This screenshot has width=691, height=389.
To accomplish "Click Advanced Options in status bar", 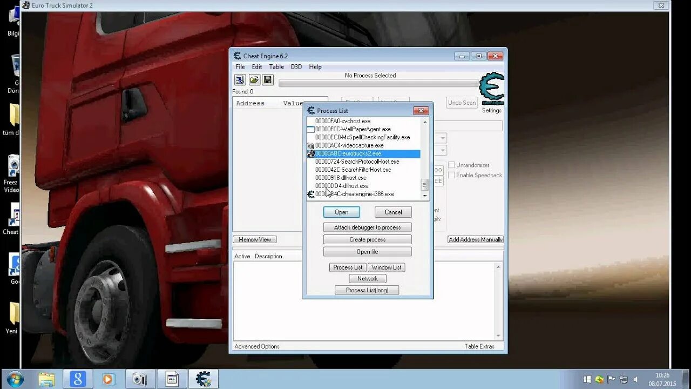I will tap(257, 346).
